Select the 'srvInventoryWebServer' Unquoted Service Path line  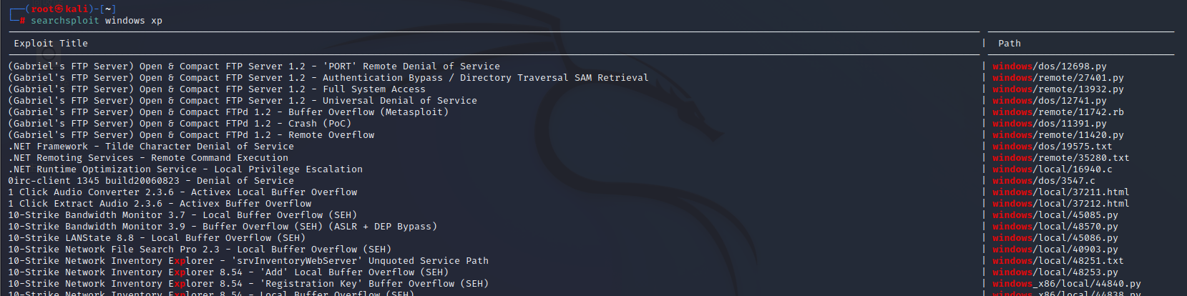pos(248,261)
